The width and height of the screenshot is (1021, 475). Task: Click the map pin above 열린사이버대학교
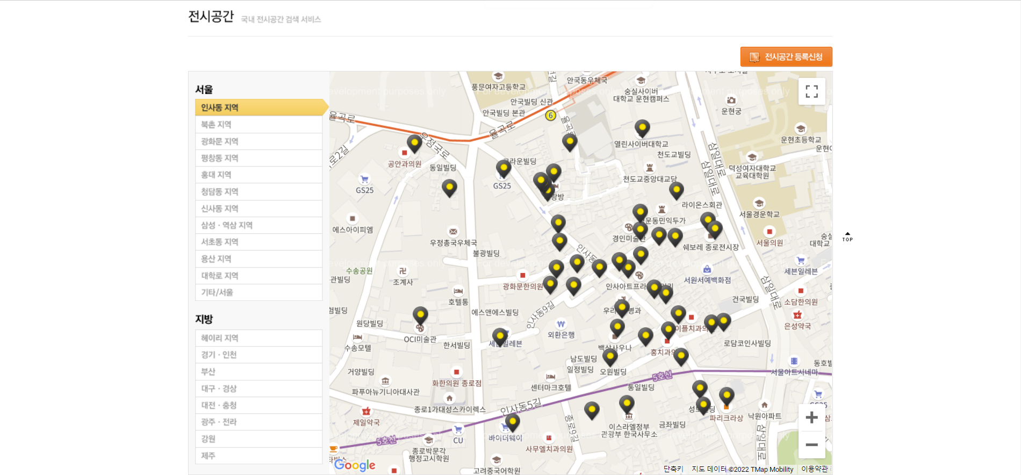[642, 128]
